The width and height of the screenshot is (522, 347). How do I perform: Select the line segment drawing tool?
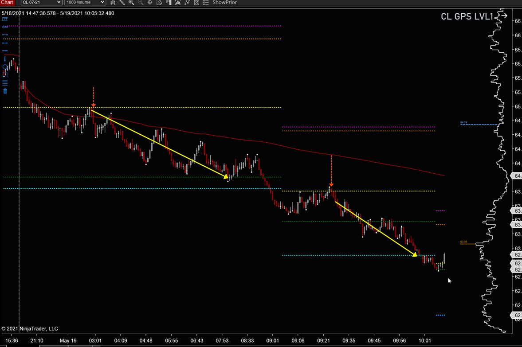pyautogui.click(x=5, y=35)
